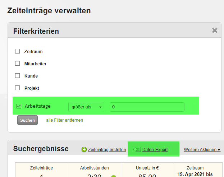The image size is (224, 177).
Task: Check the Kunde filter checkbox
Action: click(17, 76)
